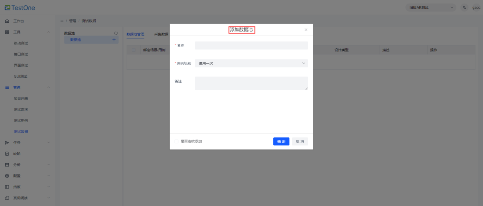483x206 pixels.
Task: Toggle the table header select-all checkbox
Action: coord(133,50)
